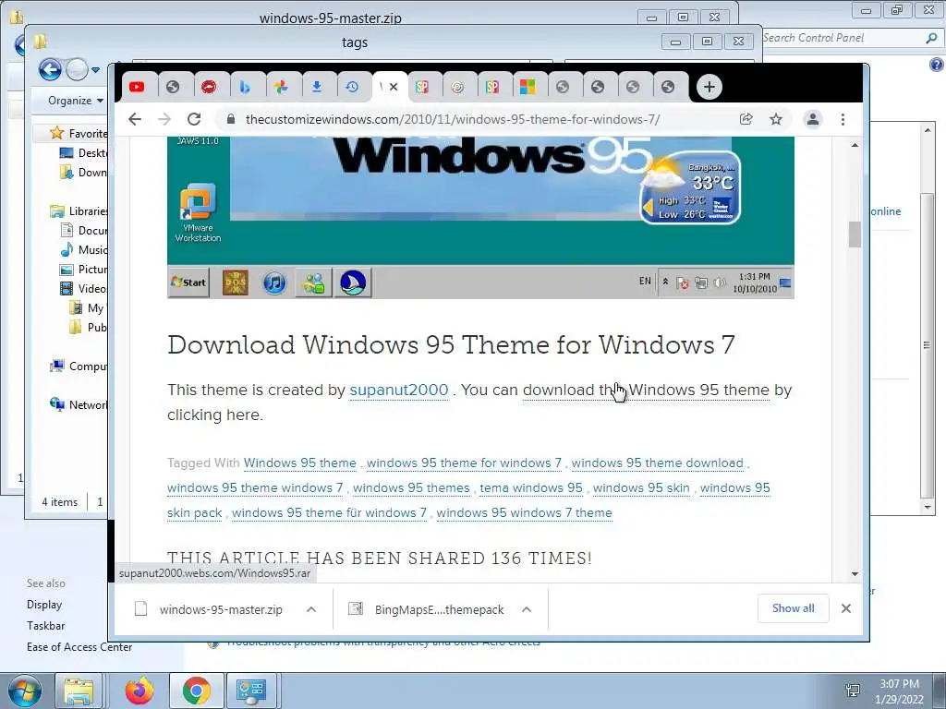Go forward in the Chrome browser
Screen dimensions: 946x709
[x=164, y=119]
